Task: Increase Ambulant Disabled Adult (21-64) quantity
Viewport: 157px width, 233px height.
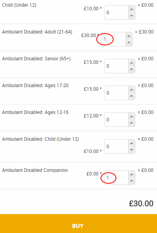Action: click(x=129, y=36)
